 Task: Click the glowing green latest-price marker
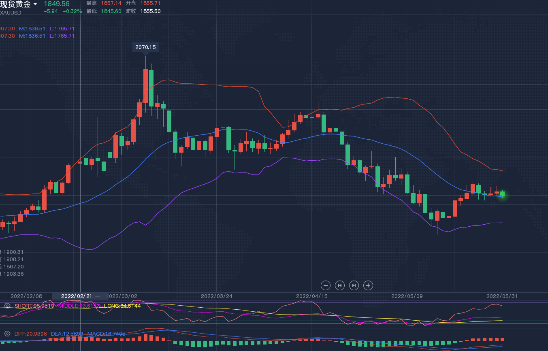pos(502,194)
